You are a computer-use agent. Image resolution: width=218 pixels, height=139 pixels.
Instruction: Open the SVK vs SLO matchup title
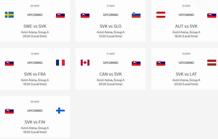click(111, 26)
